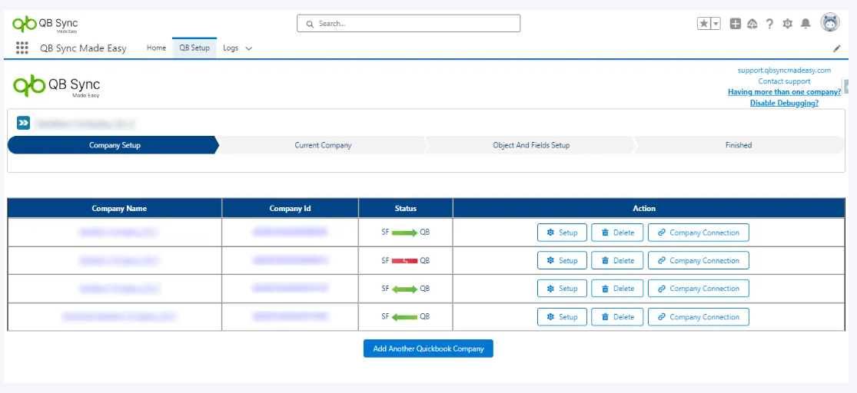
Task: Click Delete button in third company row
Action: (618, 288)
